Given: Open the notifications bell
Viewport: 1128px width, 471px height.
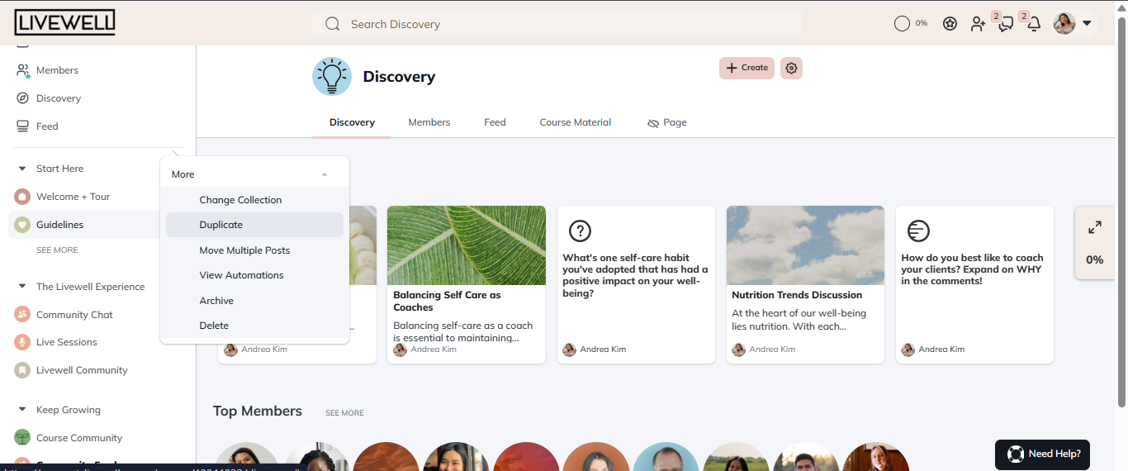Looking at the screenshot, I should (1034, 25).
